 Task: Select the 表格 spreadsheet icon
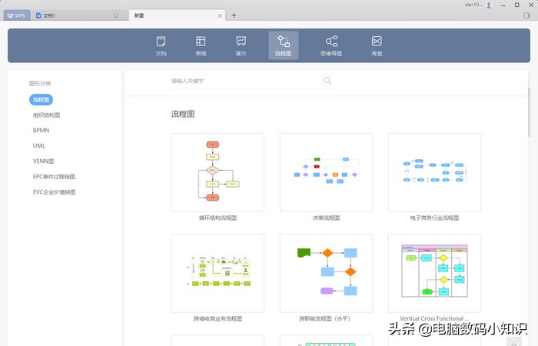[x=201, y=45]
